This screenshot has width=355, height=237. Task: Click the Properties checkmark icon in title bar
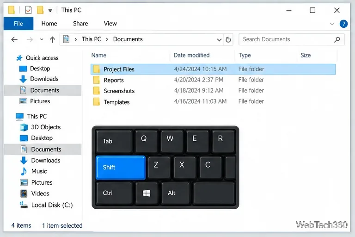[28, 10]
